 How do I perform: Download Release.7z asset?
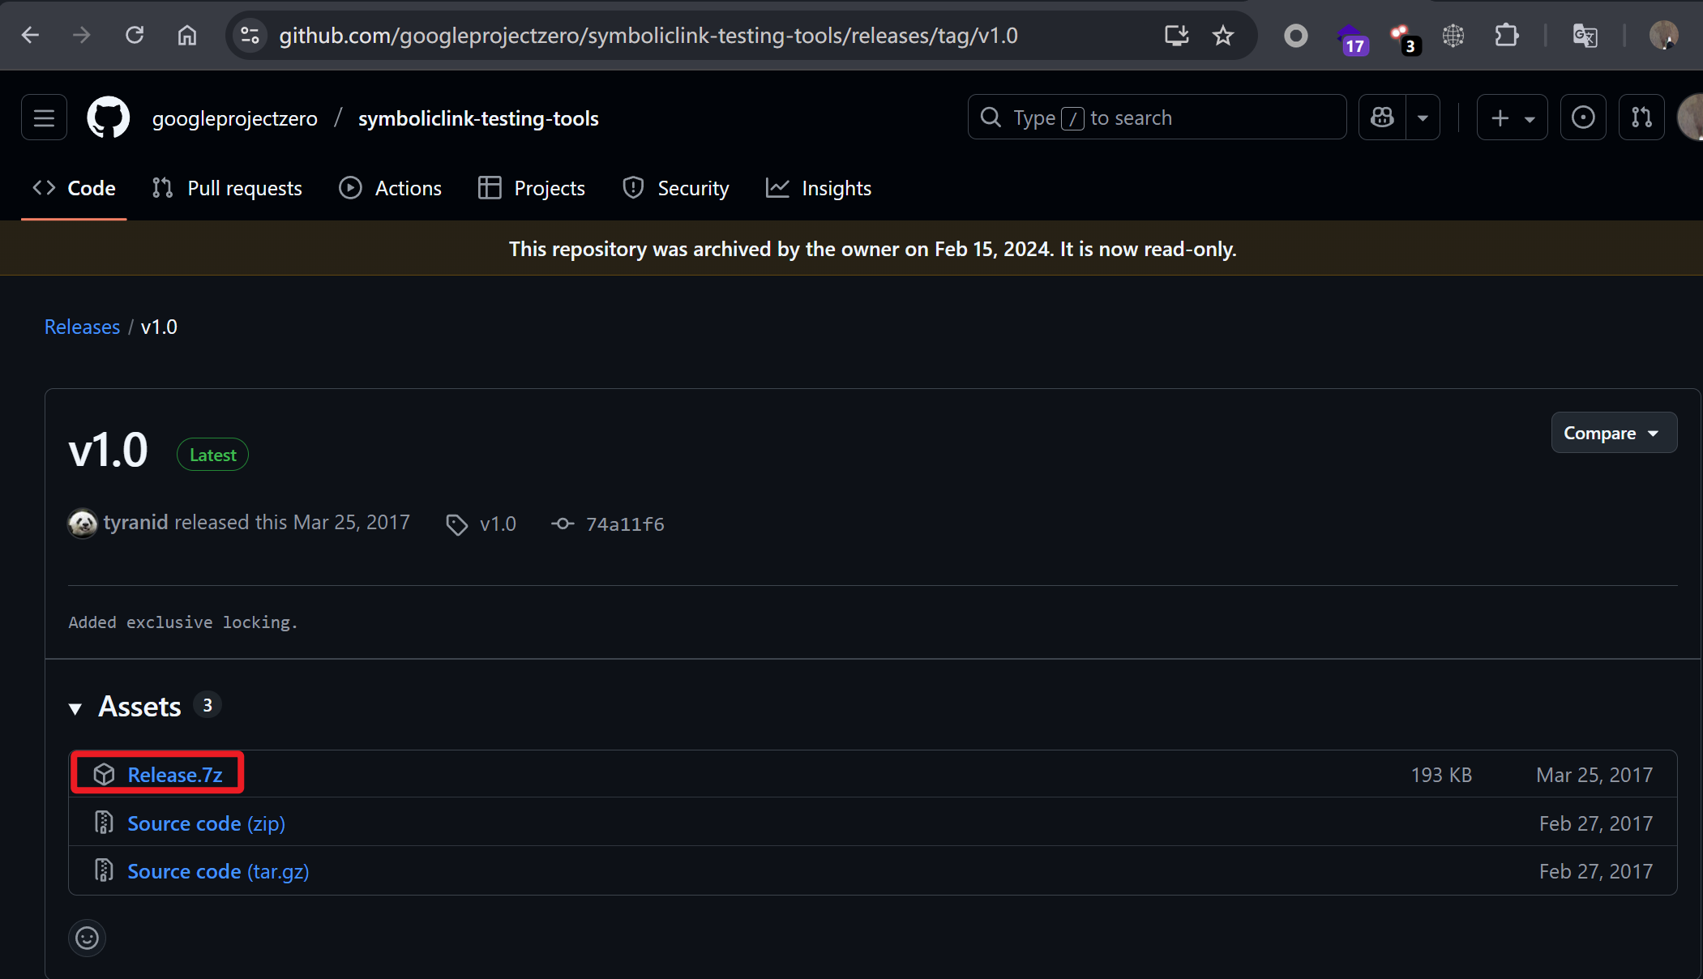tap(174, 775)
